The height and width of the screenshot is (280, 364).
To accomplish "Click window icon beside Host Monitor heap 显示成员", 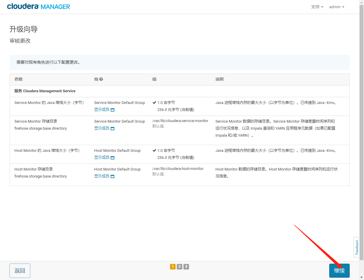I will tap(113, 158).
